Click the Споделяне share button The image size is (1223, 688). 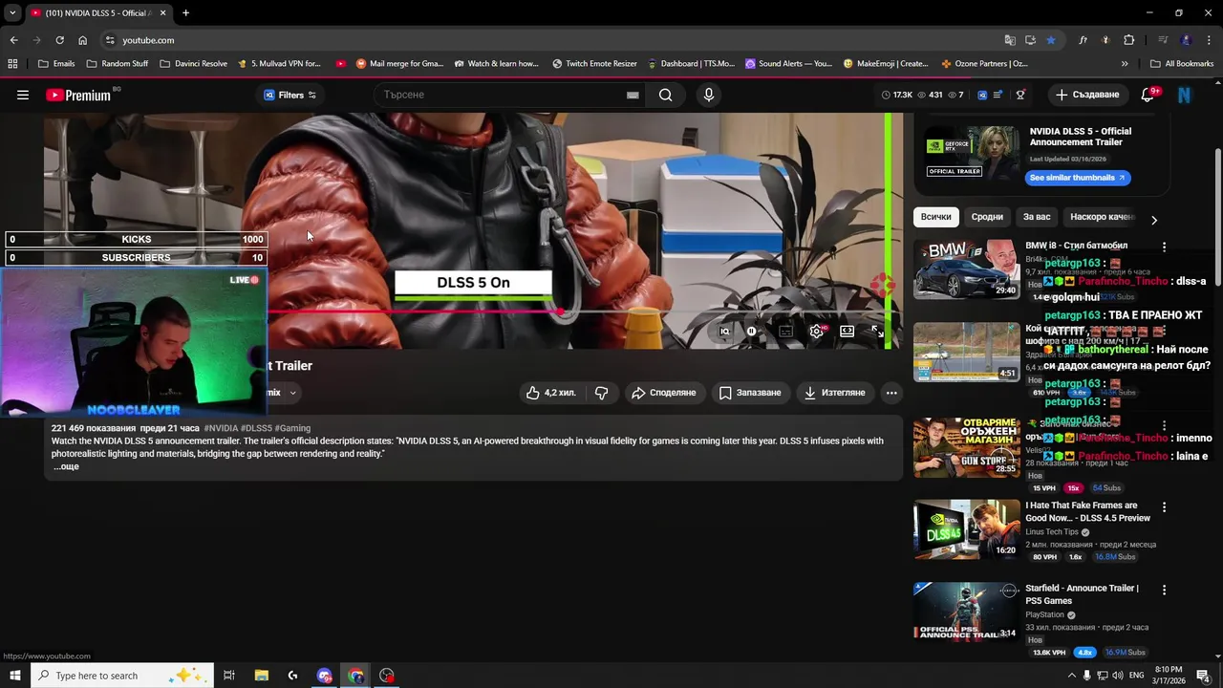coord(663,393)
